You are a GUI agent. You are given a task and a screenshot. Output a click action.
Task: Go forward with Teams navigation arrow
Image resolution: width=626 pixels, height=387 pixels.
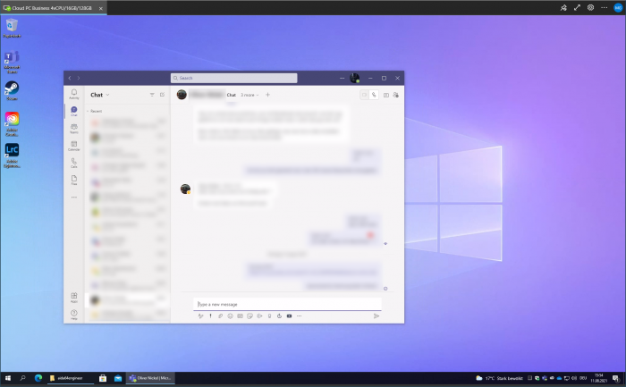[x=79, y=78]
